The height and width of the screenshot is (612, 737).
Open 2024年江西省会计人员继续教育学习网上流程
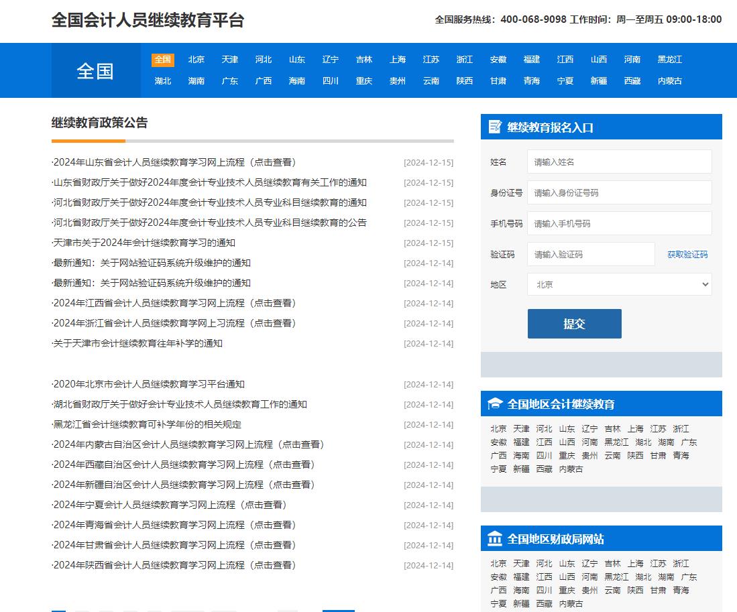point(174,304)
